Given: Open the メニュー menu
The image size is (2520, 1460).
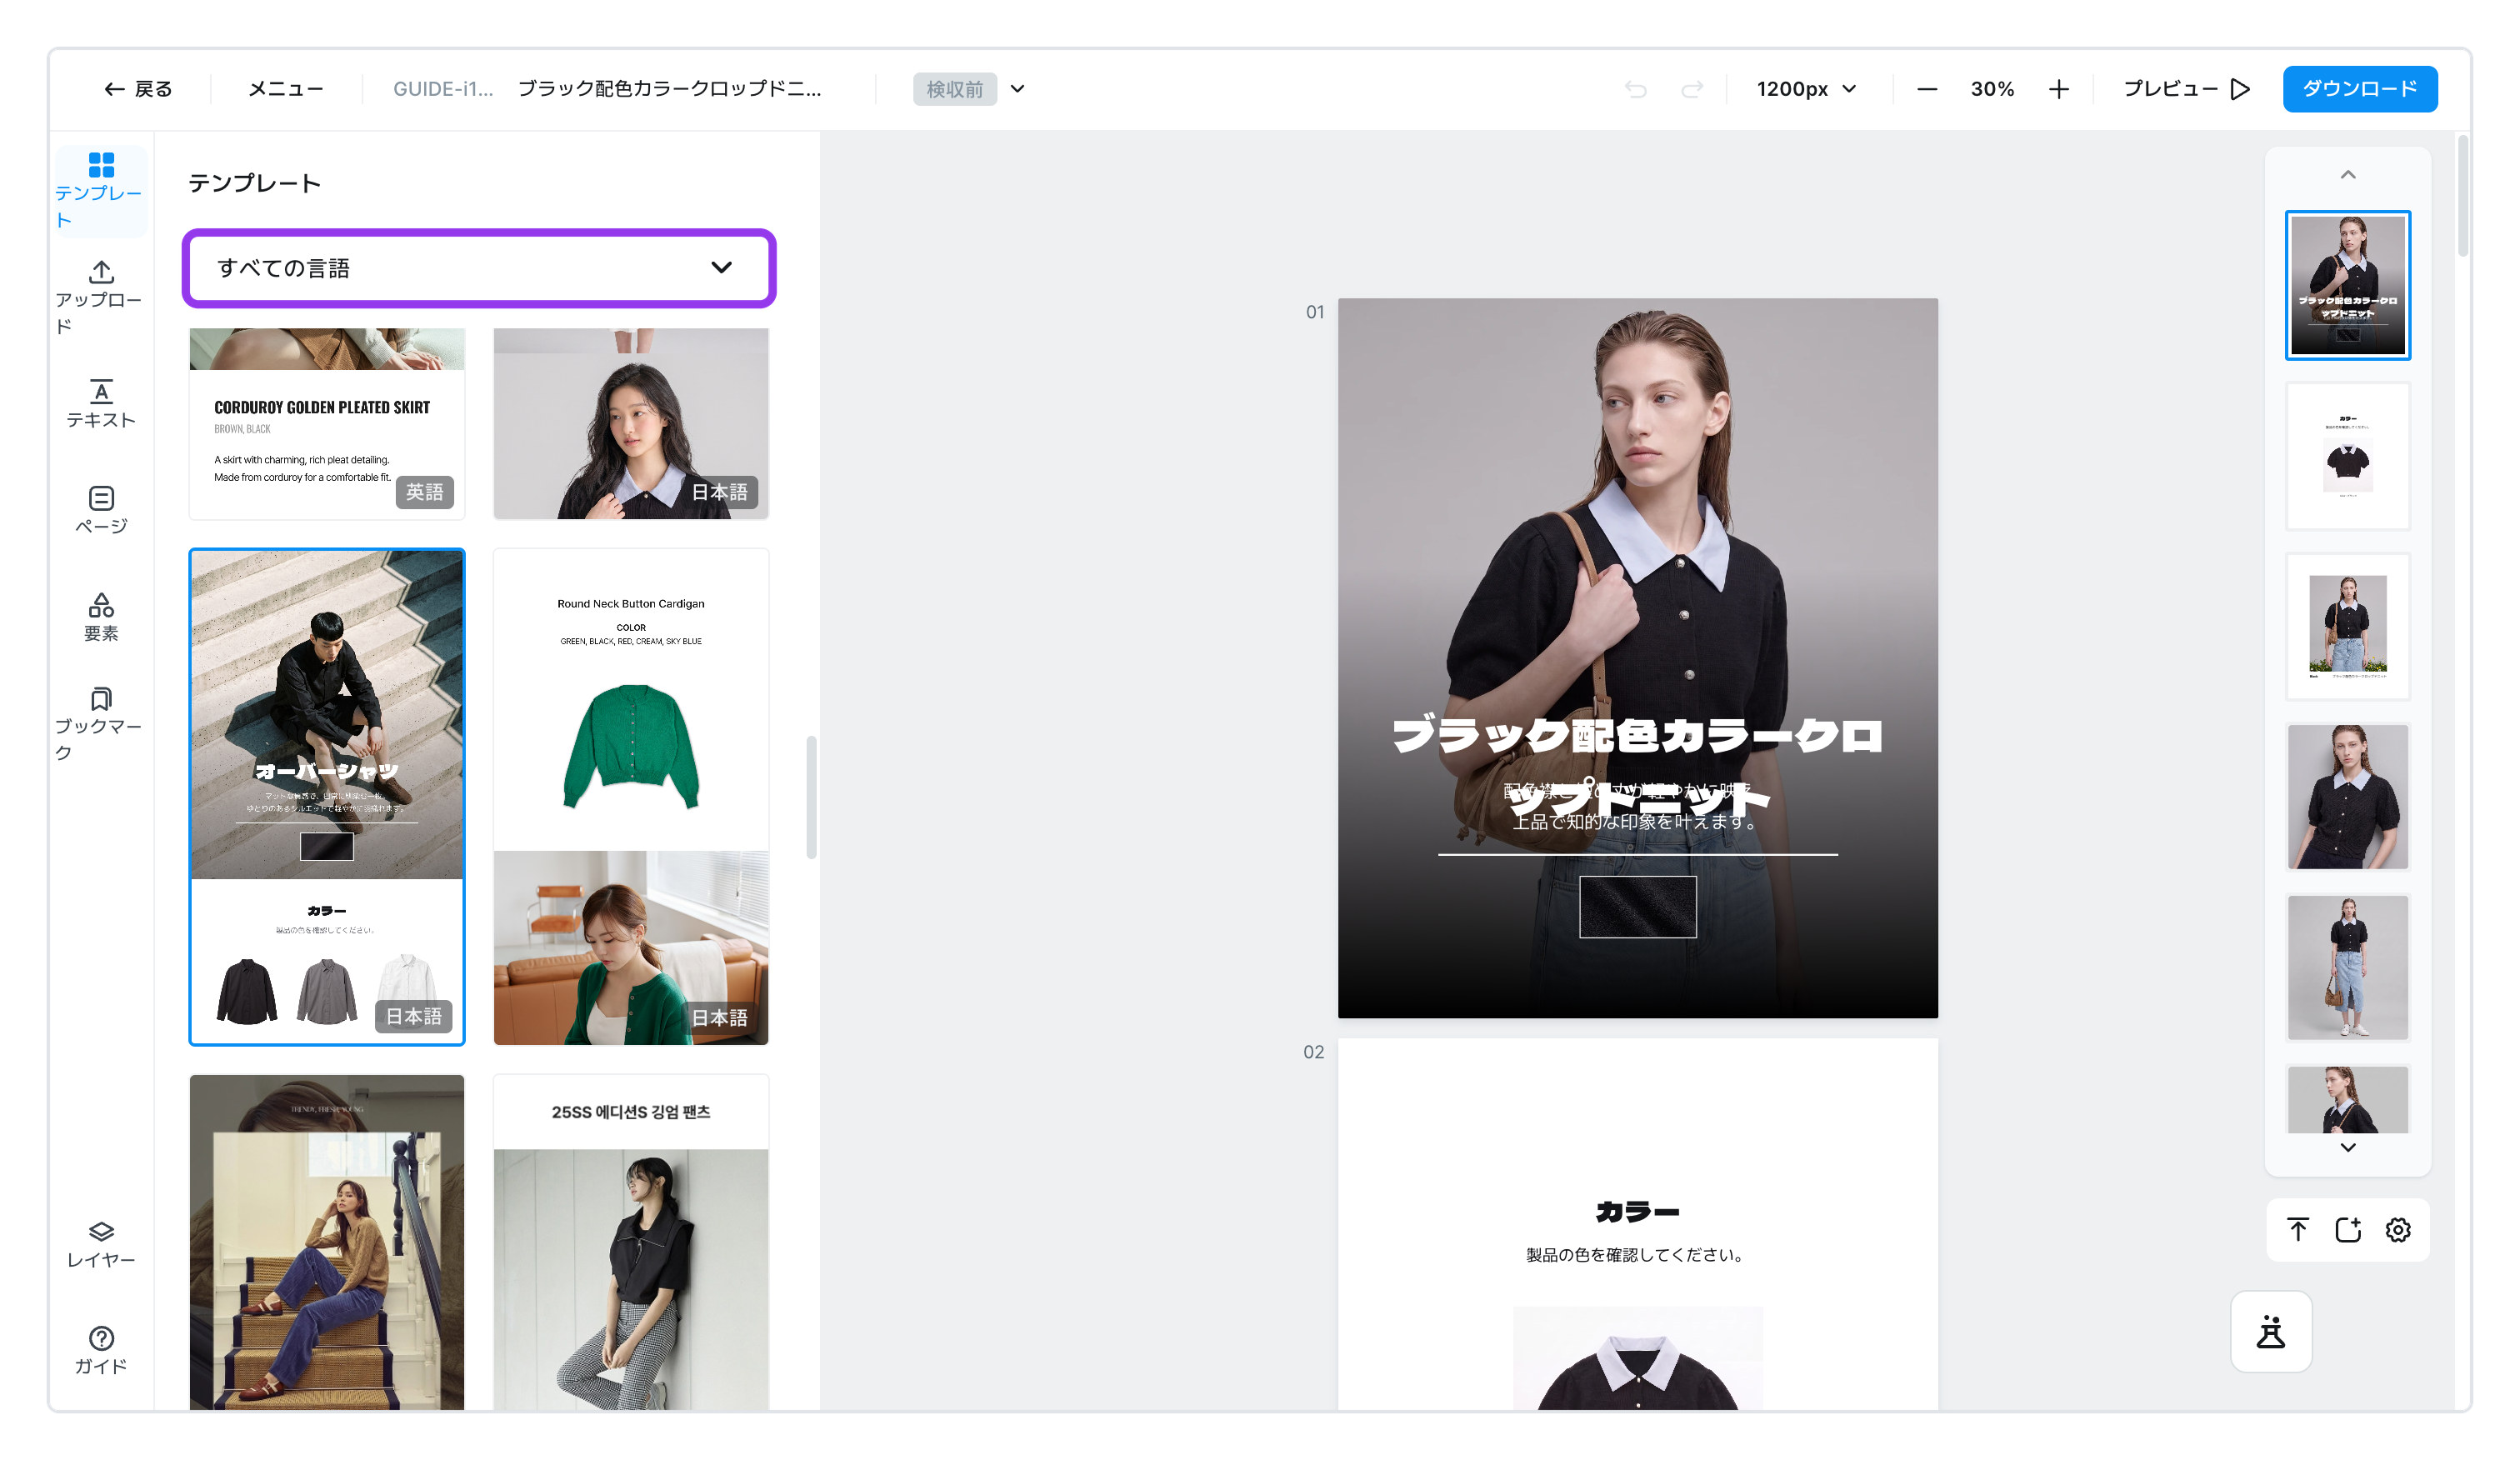Looking at the screenshot, I should (x=285, y=89).
